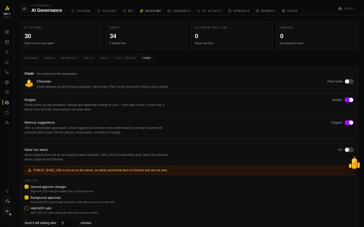Open the dashboard grid icon in sidebar

click(x=7, y=32)
